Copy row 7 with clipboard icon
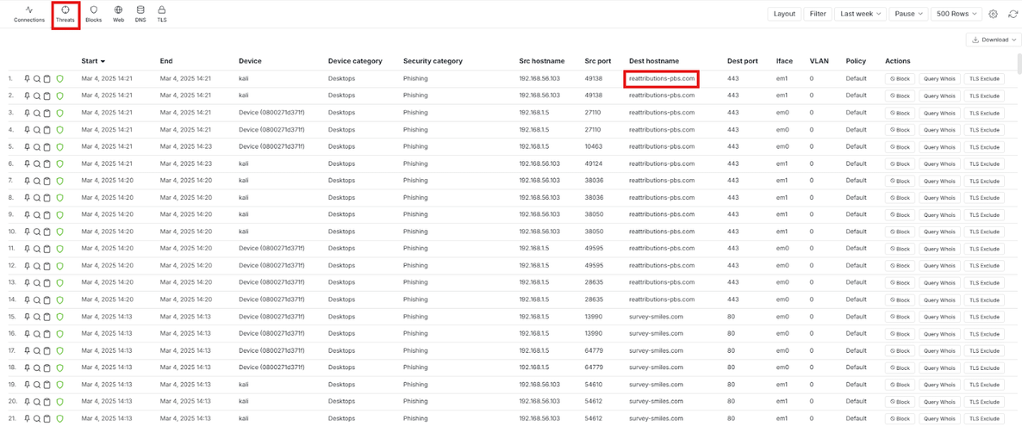Viewport: 1022px width, 426px height. (47, 181)
